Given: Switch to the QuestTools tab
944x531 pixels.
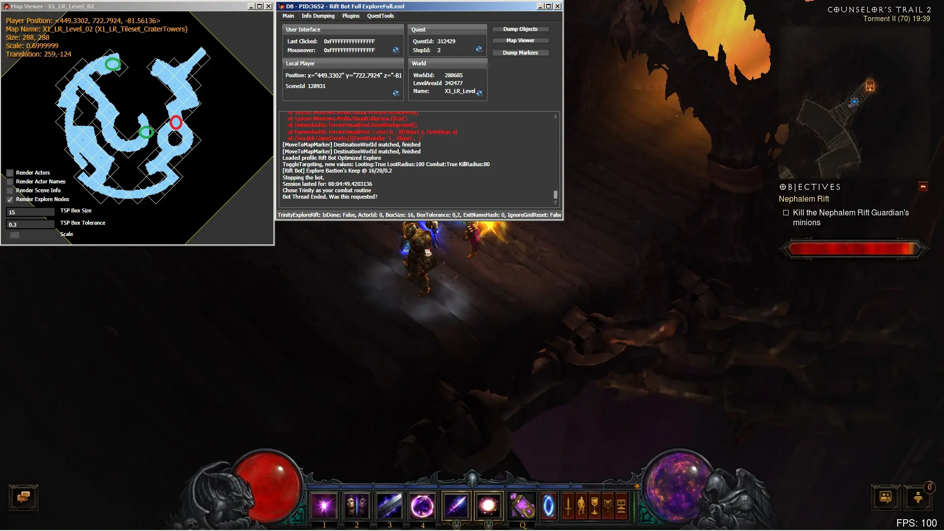Looking at the screenshot, I should click(x=380, y=16).
